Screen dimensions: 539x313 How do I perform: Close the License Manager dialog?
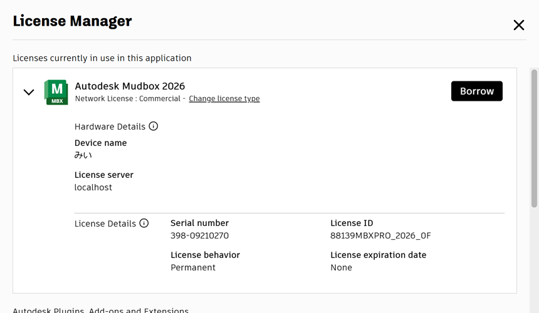[519, 25]
